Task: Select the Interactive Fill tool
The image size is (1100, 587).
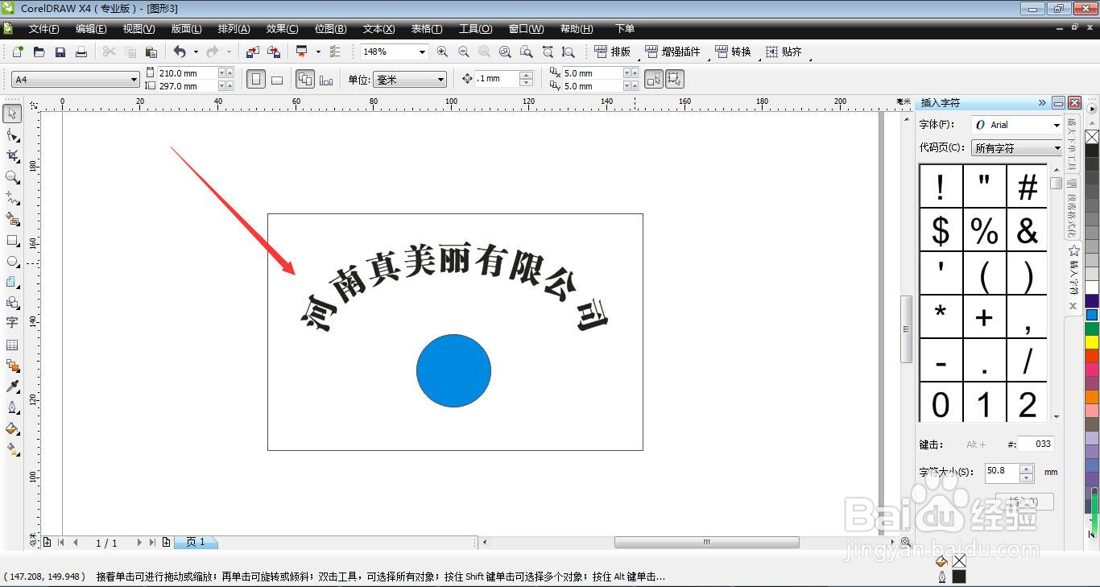Action: point(12,449)
